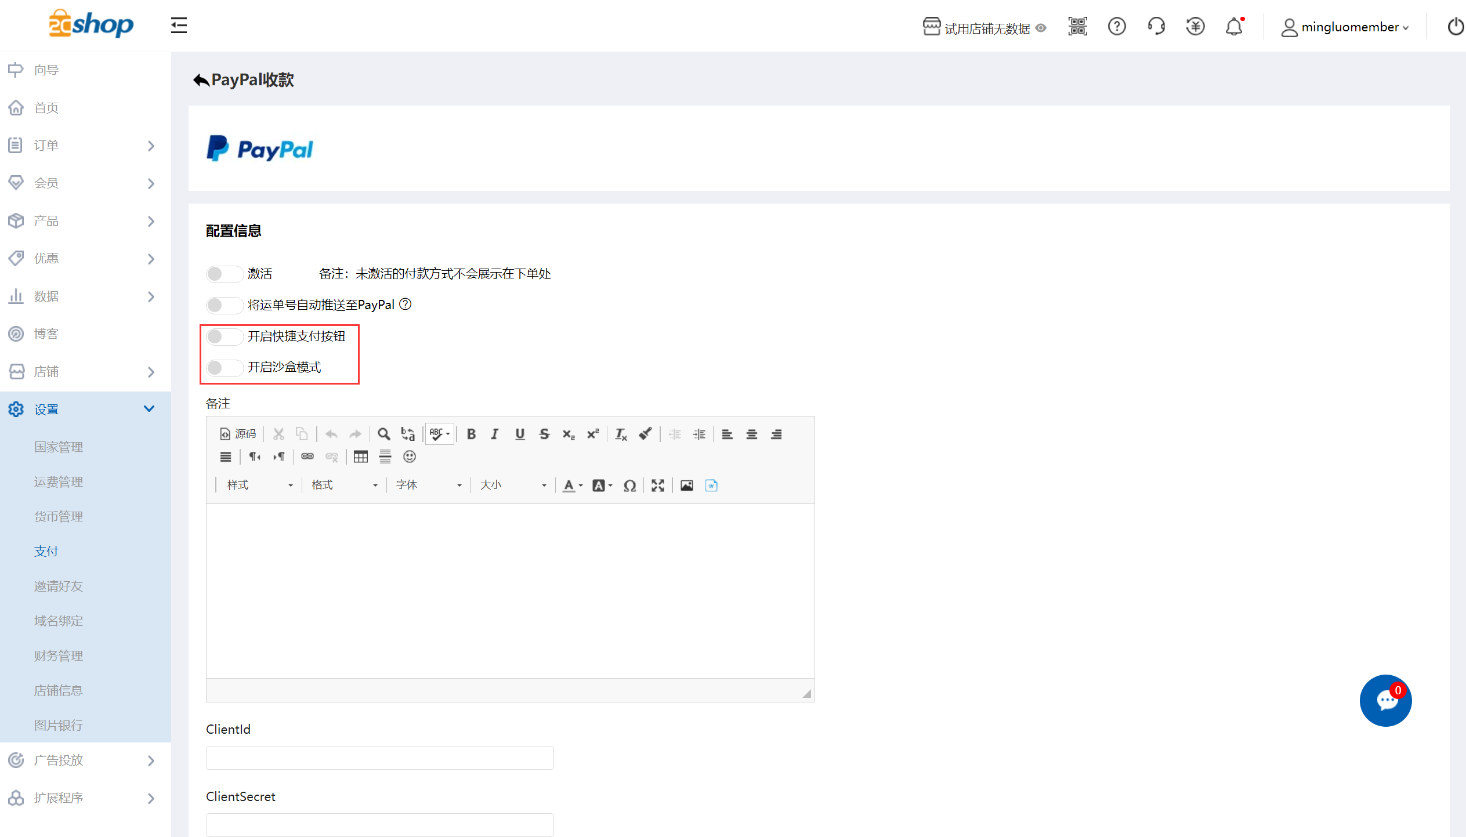Image resolution: width=1466 pixels, height=837 pixels.
Task: Toggle the eye icon next to 试用店铺无数据
Action: tap(1041, 28)
